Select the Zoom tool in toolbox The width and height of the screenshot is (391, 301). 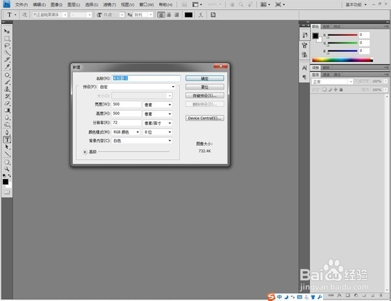pos(7,169)
